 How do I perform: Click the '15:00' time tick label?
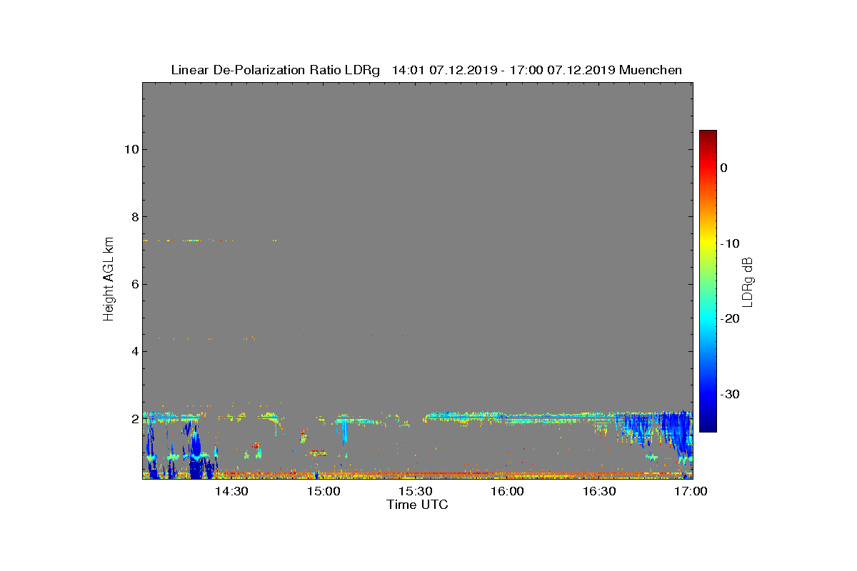click(x=324, y=492)
